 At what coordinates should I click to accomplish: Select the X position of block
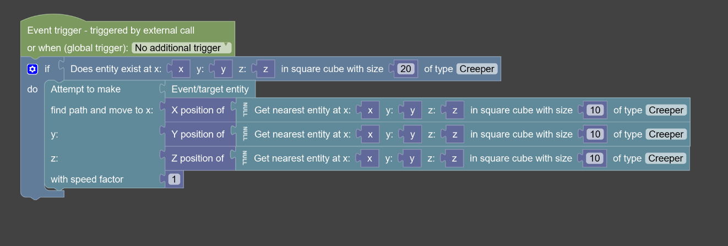(198, 110)
